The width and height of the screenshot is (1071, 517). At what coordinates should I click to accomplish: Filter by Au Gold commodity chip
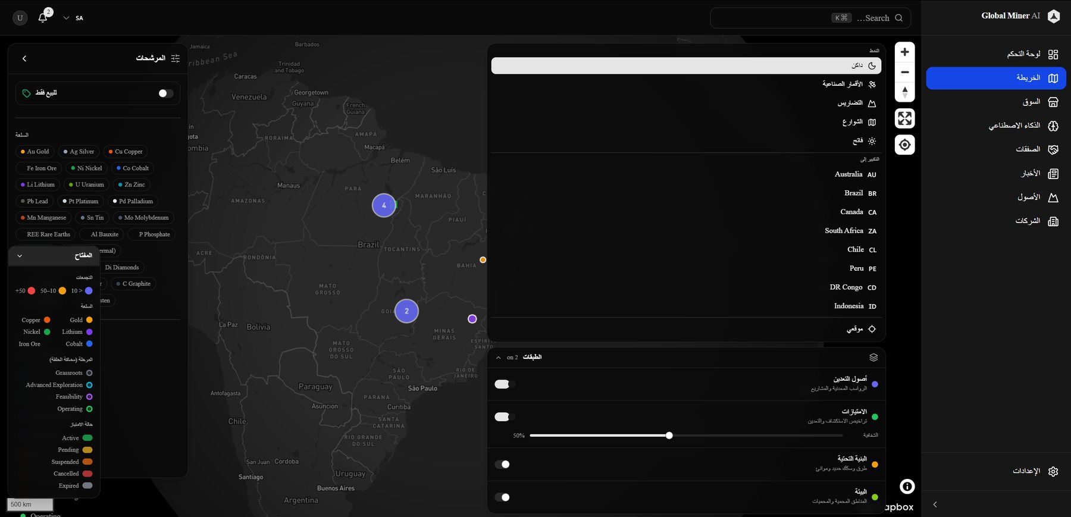(x=35, y=152)
